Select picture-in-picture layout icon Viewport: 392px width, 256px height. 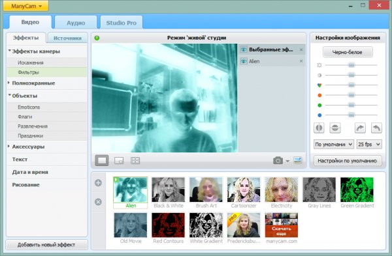[119, 160]
